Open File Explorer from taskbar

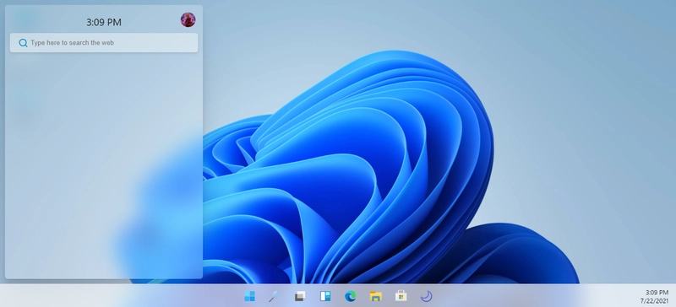(376, 296)
